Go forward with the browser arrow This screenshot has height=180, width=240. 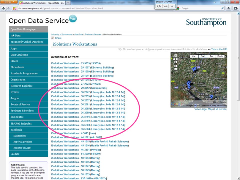[x=8, y=8]
